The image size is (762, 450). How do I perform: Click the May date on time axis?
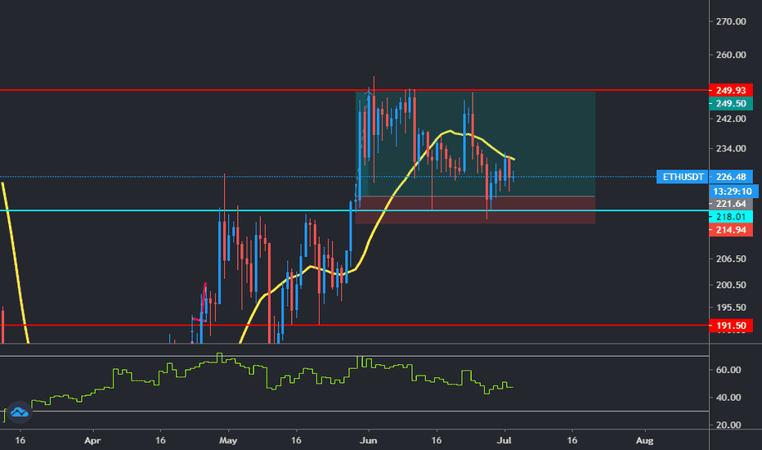coord(228,441)
